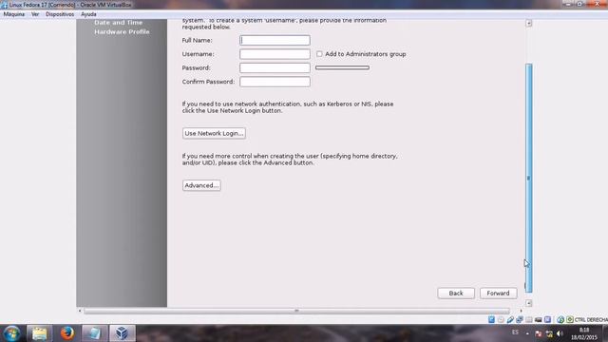Open the volume speaker tray icon
This screenshot has width=608, height=342.
click(x=560, y=333)
